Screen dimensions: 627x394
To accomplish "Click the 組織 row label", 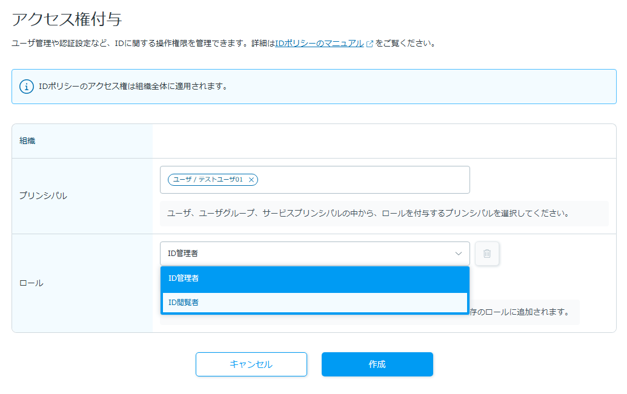I will [x=27, y=141].
